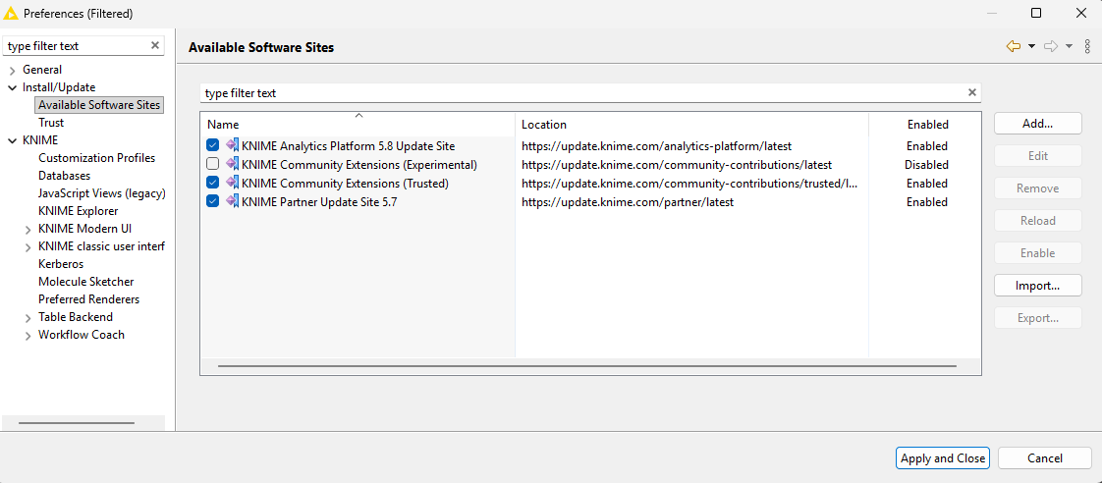Viewport: 1102px width, 483px height.
Task: Open Preferred Renderers preferences
Action: (x=88, y=299)
